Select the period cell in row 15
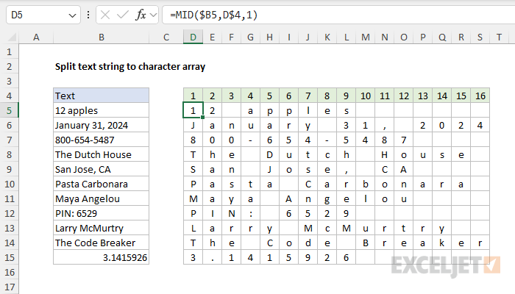Screen dimensions: 515x294 pyautogui.click(x=212, y=257)
